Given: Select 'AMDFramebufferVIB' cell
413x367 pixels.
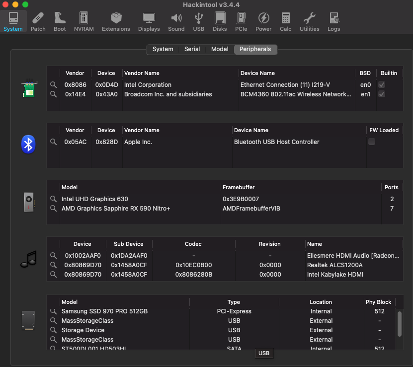Looking at the screenshot, I should point(251,209).
